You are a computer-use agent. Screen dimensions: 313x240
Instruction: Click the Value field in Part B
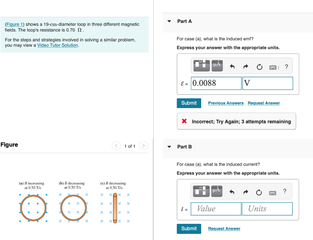(x=216, y=209)
